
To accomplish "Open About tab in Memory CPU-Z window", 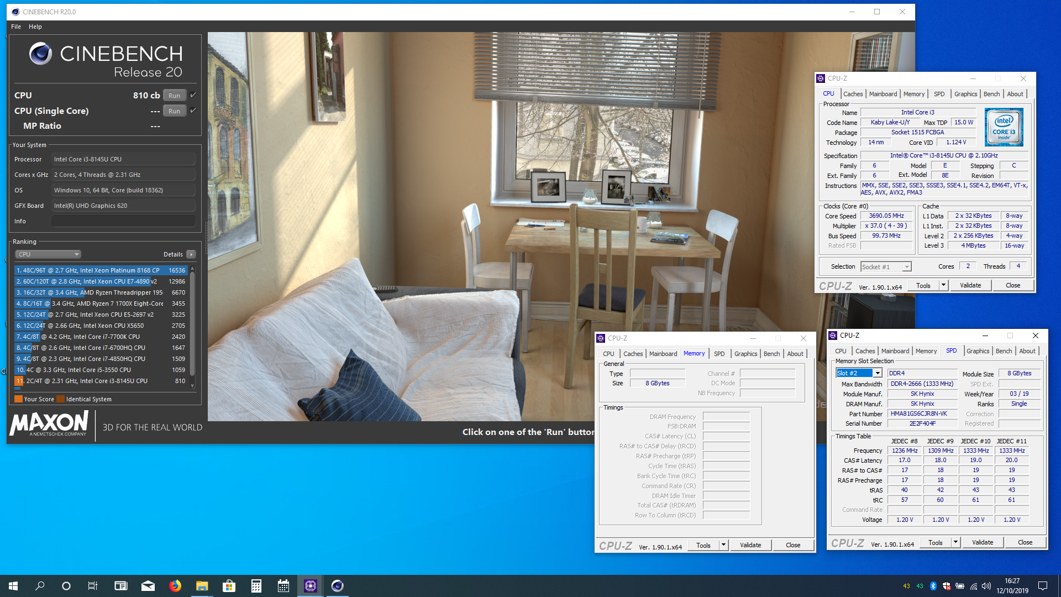I will point(795,354).
